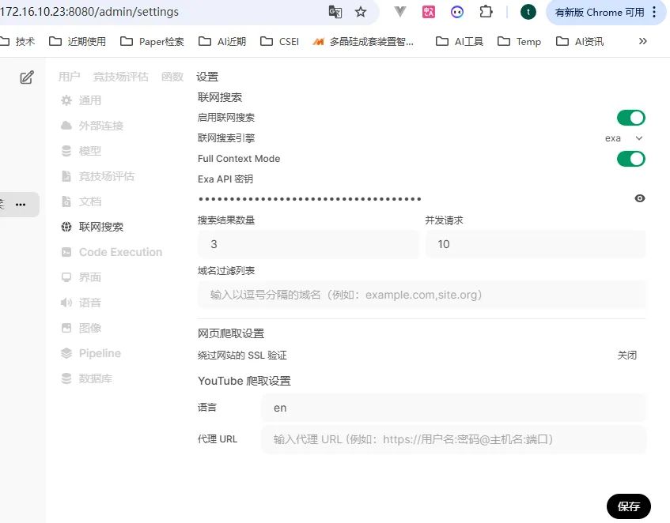Click the 代理 URL input field
Viewport: 670px width, 523px height.
click(453, 439)
